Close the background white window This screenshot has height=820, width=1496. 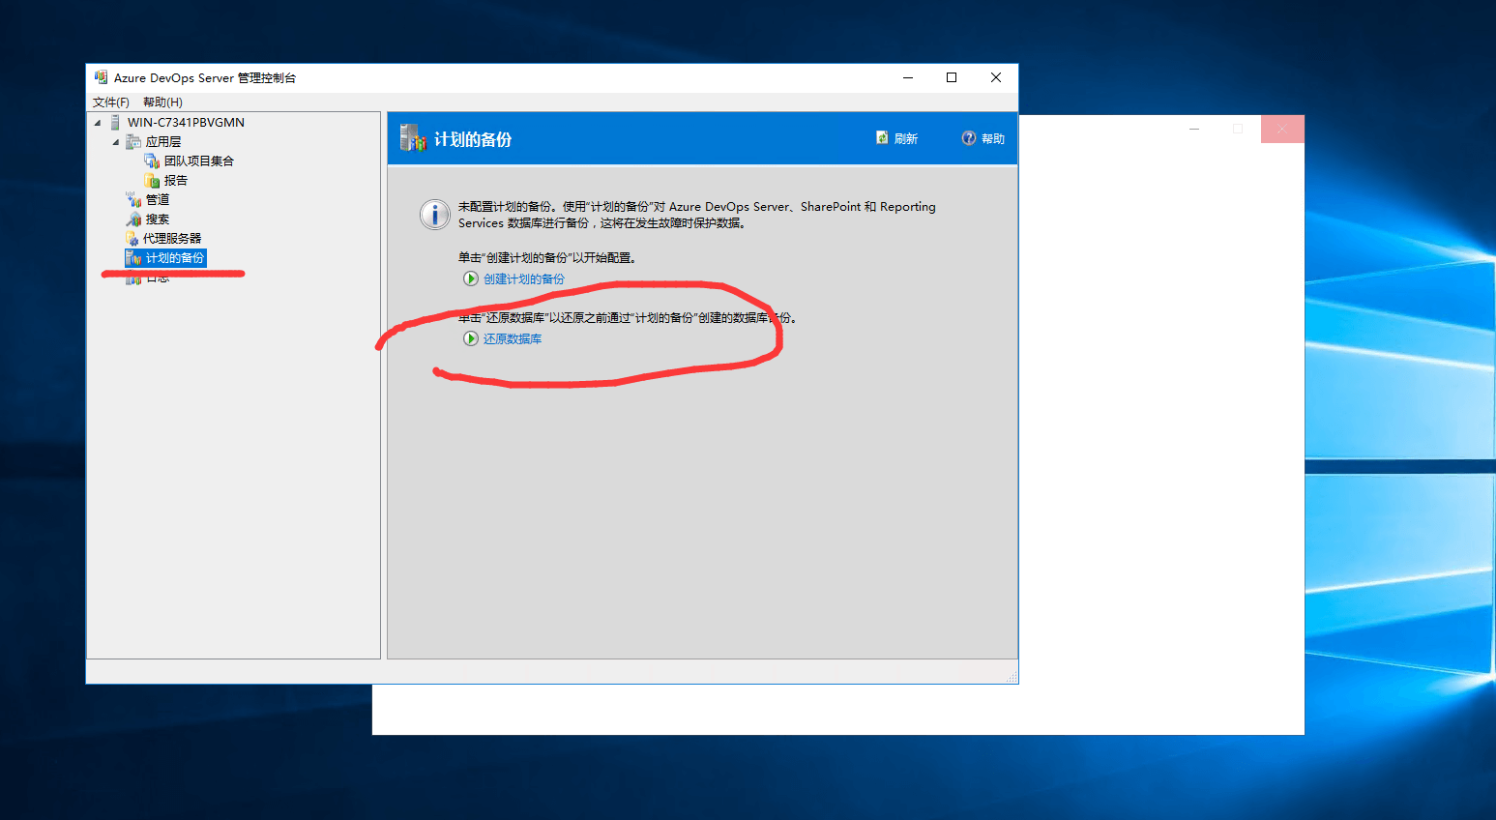1281,130
